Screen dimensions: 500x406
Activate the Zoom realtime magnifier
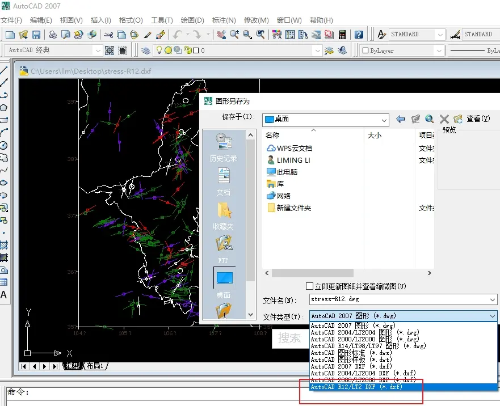[234, 35]
